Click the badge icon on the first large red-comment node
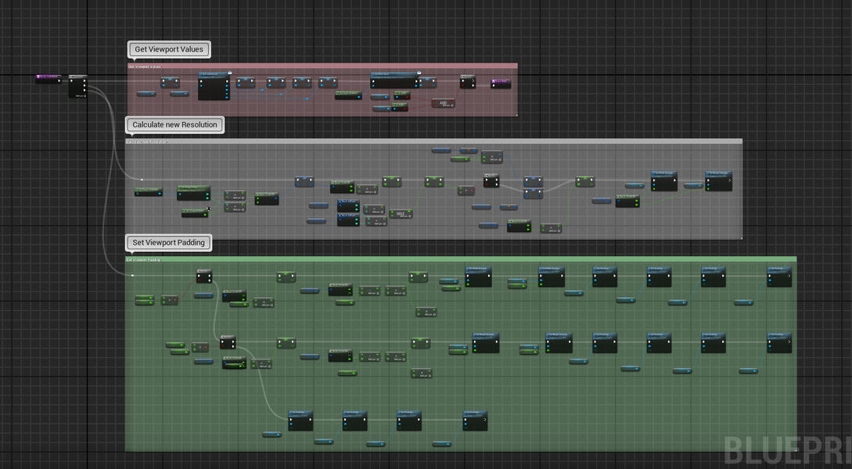This screenshot has width=852, height=469. click(229, 73)
